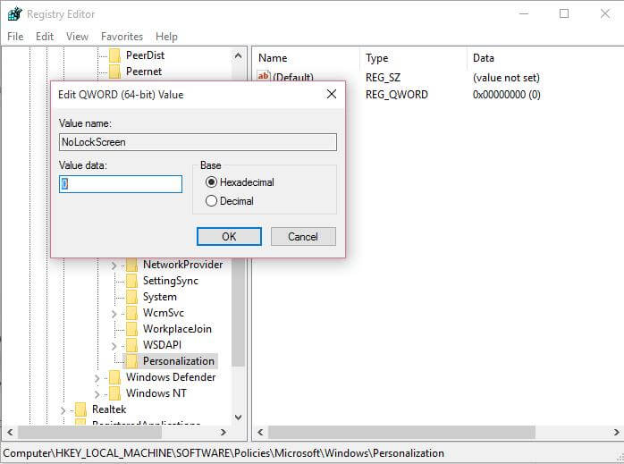The image size is (624, 464).
Task: Select the PeerDist tree item
Action: click(x=145, y=55)
